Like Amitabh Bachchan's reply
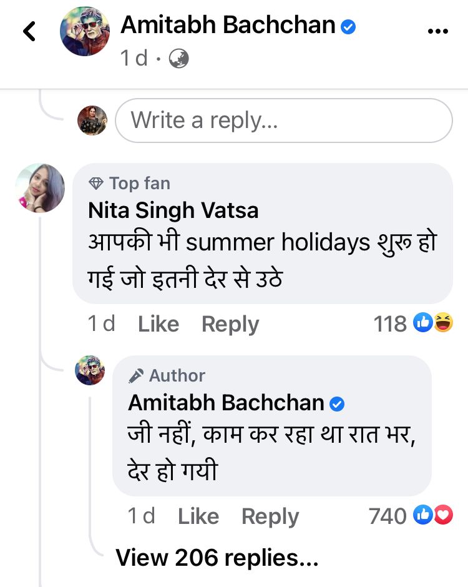The height and width of the screenshot is (587, 468). pos(198,516)
